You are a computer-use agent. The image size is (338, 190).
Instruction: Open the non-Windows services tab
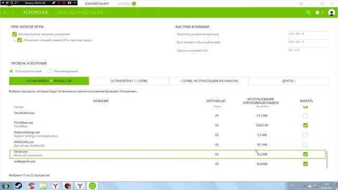209,81
